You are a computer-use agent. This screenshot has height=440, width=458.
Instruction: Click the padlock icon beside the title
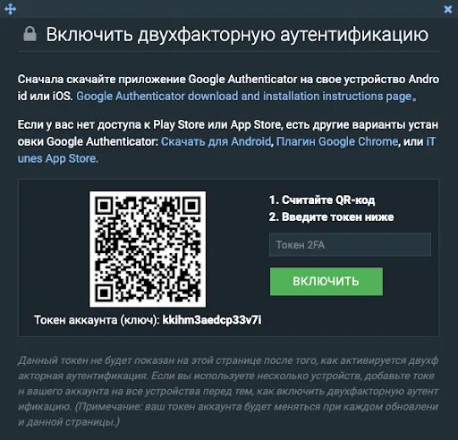click(x=30, y=34)
